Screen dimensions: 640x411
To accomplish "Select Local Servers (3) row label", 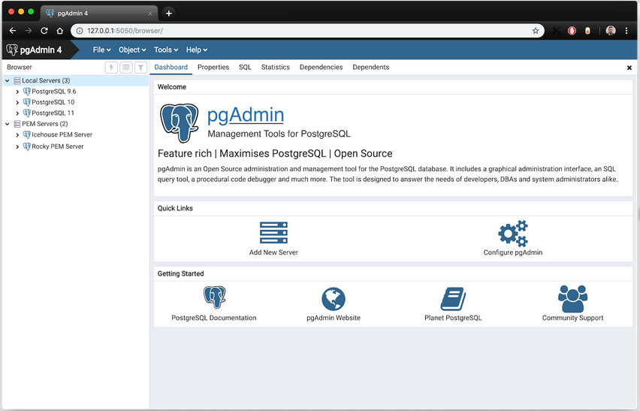I will click(x=46, y=80).
